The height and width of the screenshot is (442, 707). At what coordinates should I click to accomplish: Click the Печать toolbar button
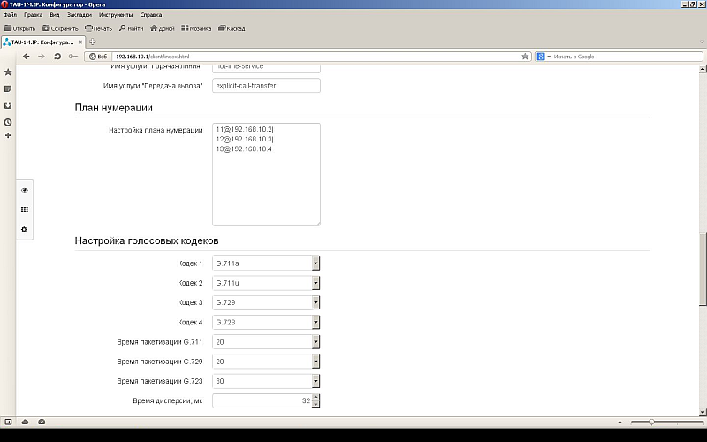pos(99,28)
